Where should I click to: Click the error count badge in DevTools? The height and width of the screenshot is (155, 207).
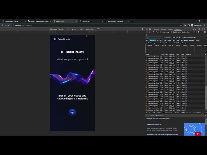(x=195, y=29)
